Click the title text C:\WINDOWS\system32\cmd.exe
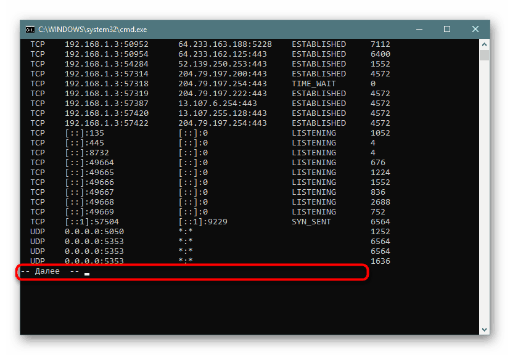This screenshot has height=355, width=510. [93, 30]
